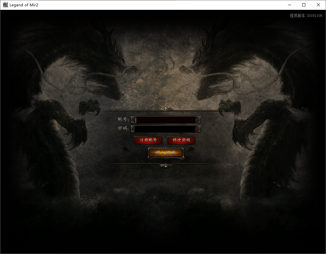Click the right arrow ornament on password field
326x254 pixels.
point(198,129)
